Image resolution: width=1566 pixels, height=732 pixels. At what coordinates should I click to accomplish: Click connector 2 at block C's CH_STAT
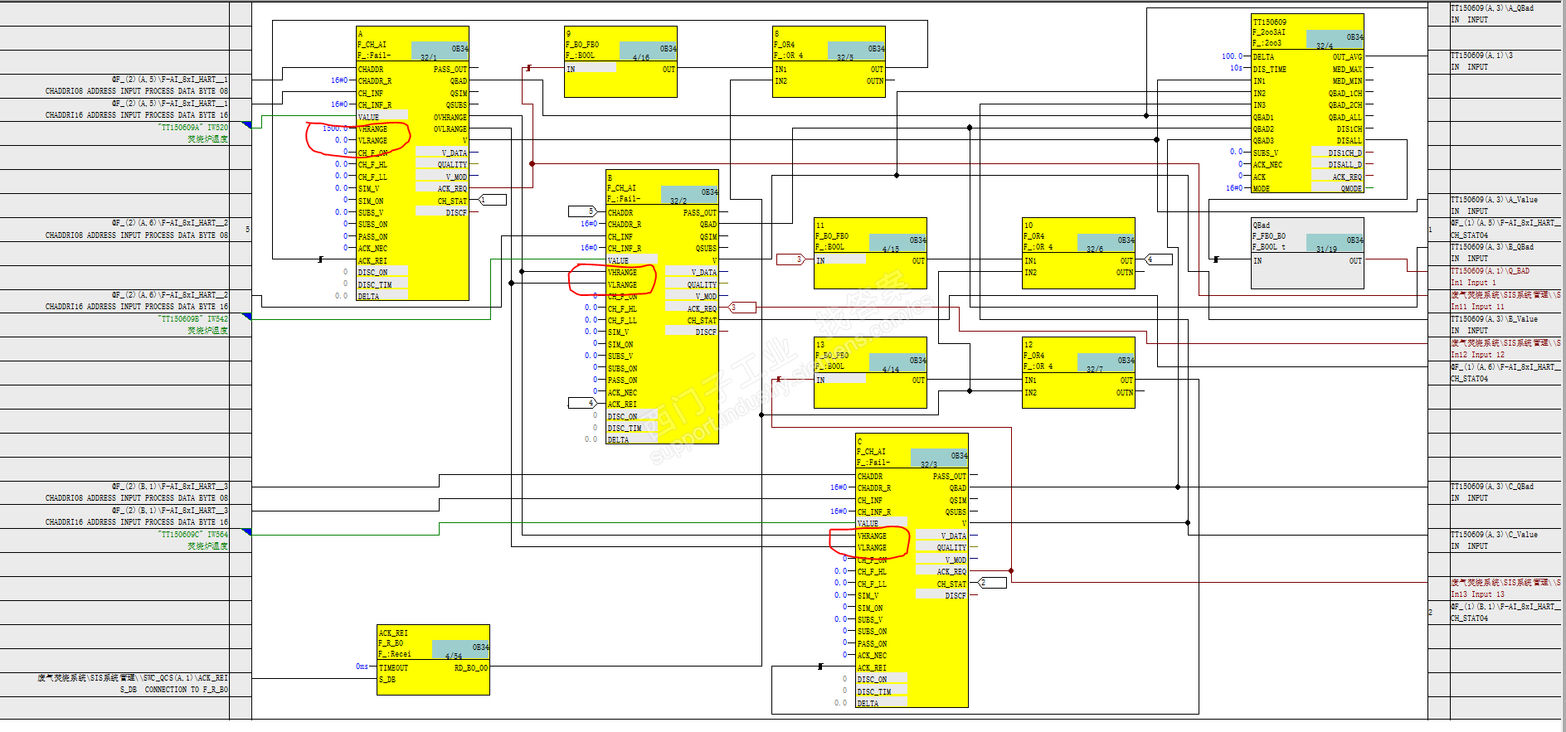[993, 583]
